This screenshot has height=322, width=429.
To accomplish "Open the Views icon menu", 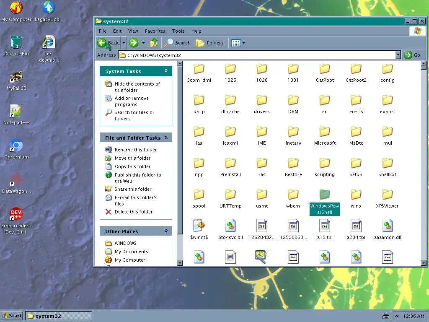I will pyautogui.click(x=238, y=43).
